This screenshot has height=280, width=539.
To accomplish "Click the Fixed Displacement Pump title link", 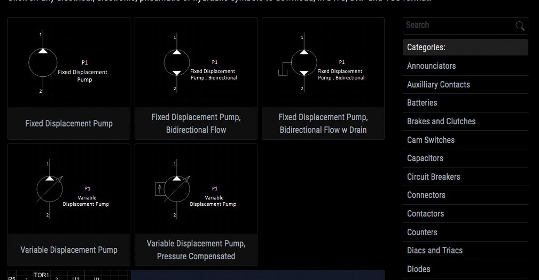I will [x=69, y=124].
